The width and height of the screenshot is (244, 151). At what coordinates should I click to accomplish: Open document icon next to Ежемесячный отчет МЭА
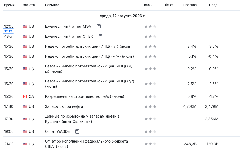(x=98, y=26)
